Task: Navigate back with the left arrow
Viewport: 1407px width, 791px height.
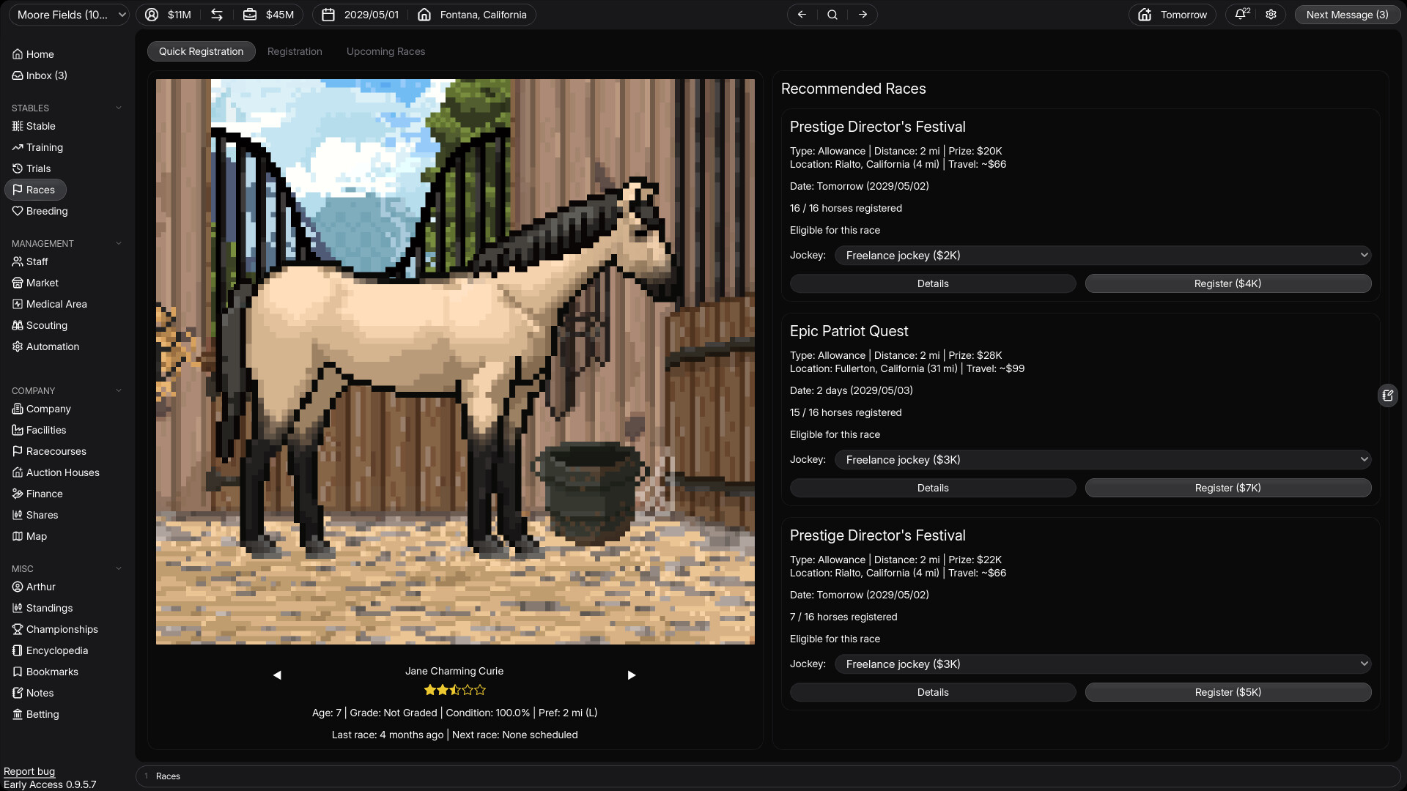Action: (802, 15)
